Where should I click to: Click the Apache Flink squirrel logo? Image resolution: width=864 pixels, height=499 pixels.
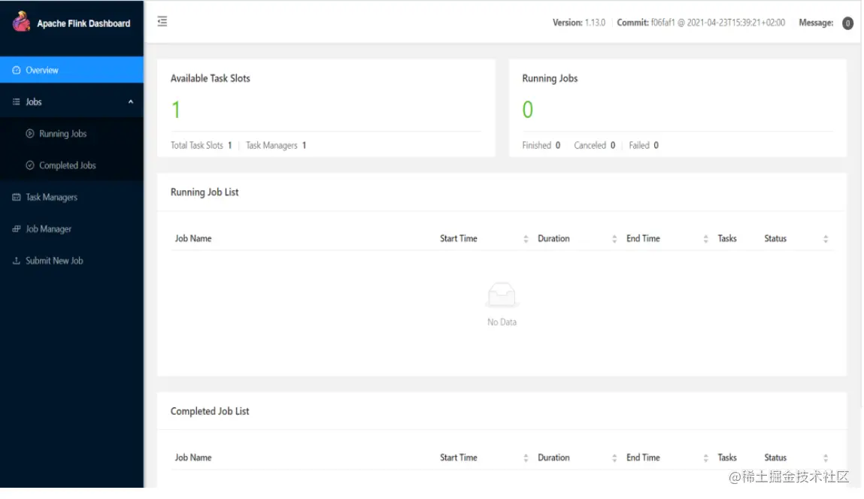(21, 23)
